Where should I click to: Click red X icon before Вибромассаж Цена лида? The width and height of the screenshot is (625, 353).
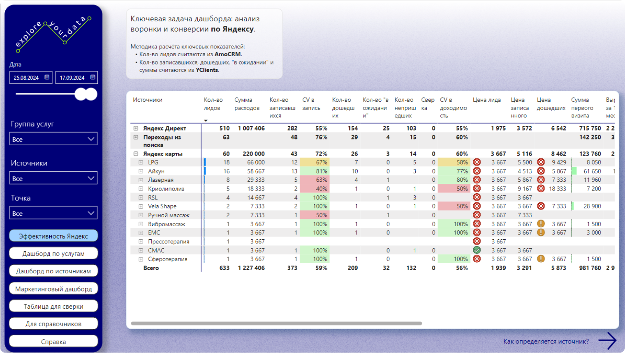(x=477, y=224)
